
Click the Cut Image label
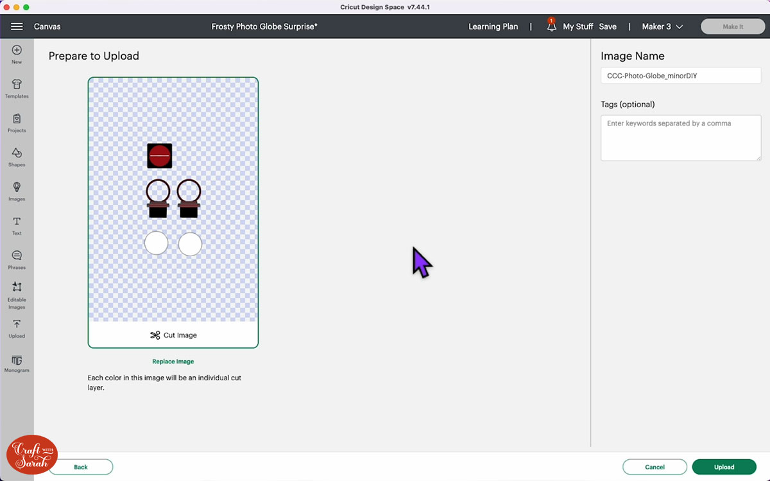180,335
